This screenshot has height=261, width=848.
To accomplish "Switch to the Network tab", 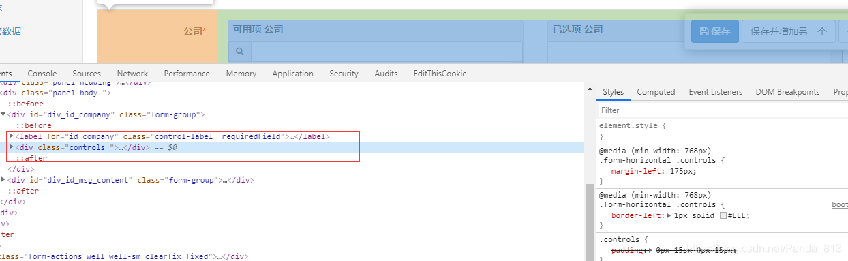I will click(132, 74).
